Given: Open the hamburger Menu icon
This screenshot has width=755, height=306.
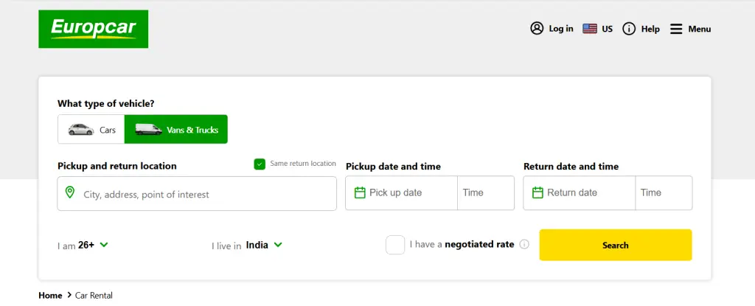Looking at the screenshot, I should tap(676, 29).
